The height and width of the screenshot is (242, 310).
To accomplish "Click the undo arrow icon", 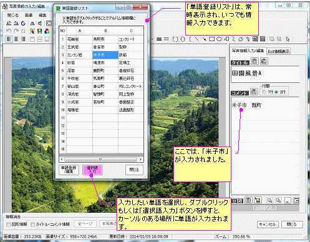I will click(x=9, y=31).
